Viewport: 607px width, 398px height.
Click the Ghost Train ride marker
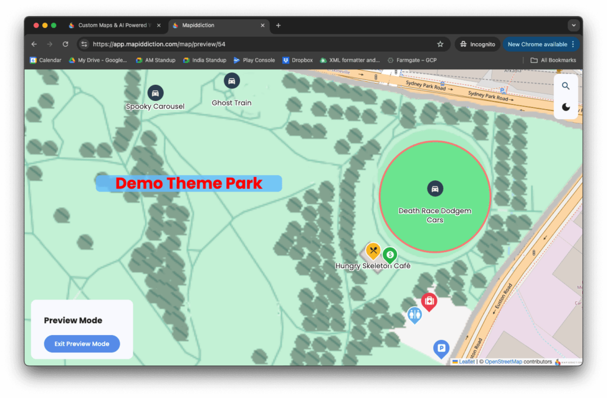(x=232, y=81)
